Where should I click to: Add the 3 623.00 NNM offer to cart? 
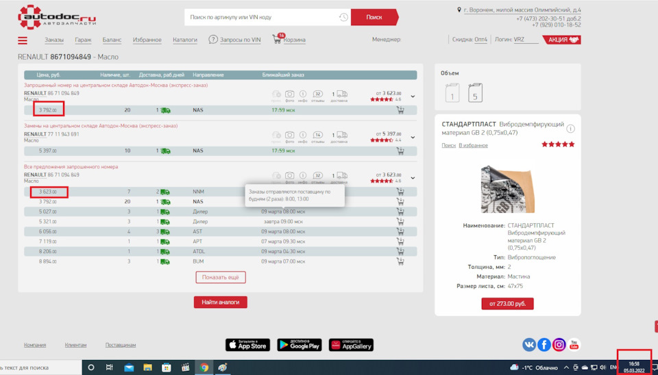[400, 192]
